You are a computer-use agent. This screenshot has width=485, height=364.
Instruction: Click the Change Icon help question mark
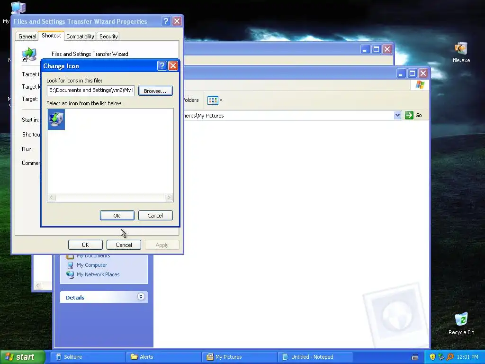click(162, 65)
